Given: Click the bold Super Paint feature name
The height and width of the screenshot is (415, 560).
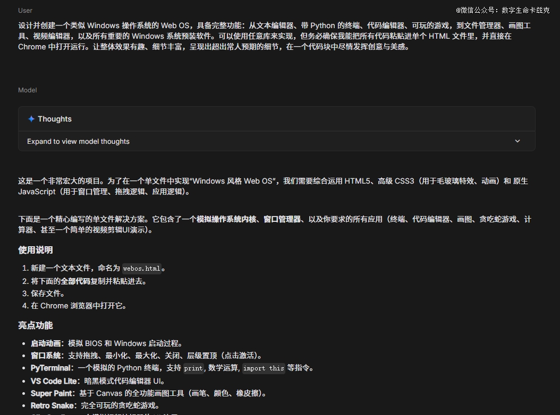Looking at the screenshot, I should [x=52, y=393].
